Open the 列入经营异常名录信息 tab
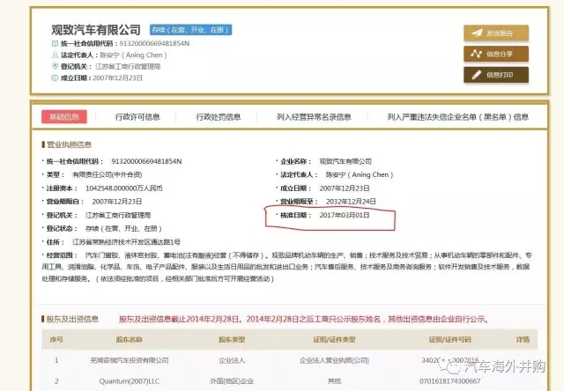This screenshot has width=564, height=391. (x=314, y=117)
